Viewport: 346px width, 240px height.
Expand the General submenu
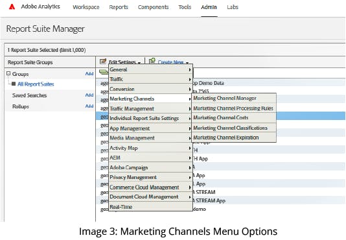[150, 69]
